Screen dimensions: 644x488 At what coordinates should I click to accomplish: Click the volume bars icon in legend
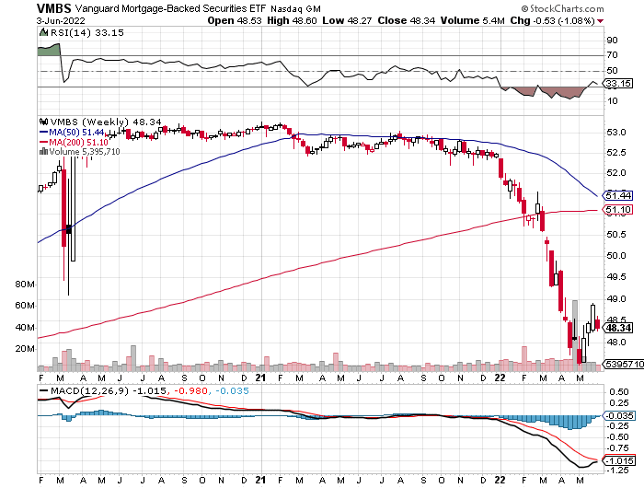(43, 152)
